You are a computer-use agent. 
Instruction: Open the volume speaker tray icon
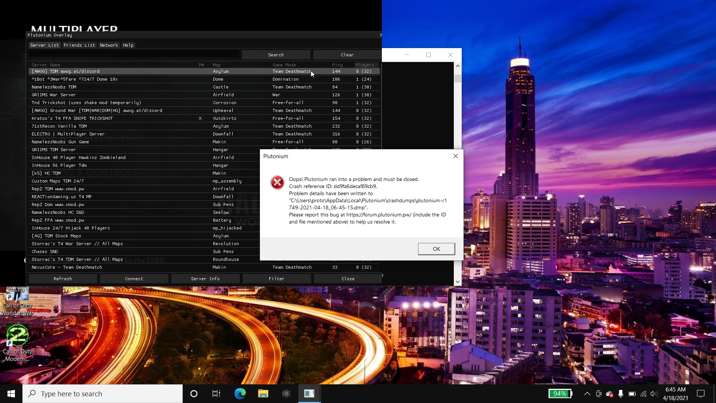(654, 394)
